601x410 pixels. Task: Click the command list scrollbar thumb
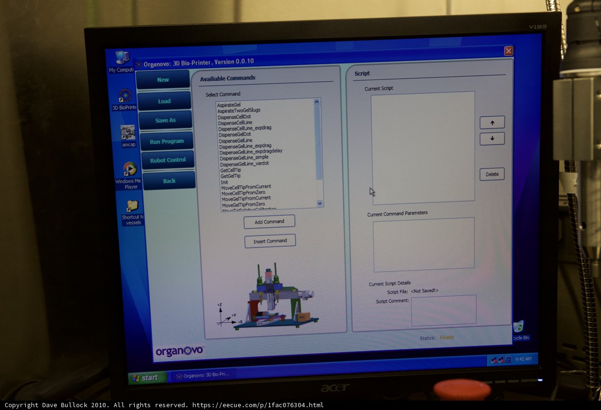pos(318,142)
